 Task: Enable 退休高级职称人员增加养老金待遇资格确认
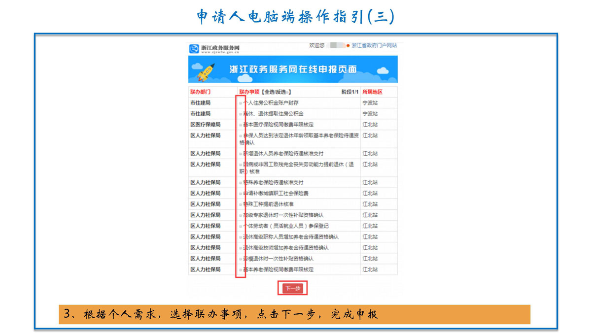point(241,237)
